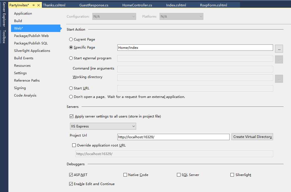Click the Start URL text field
291x192 pixels.
[x=195, y=89]
